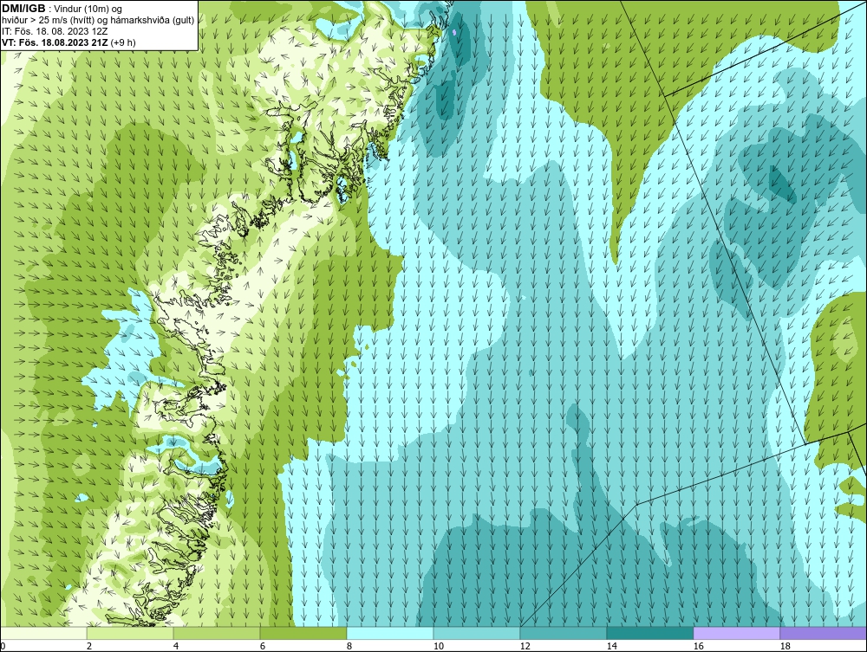This screenshot has height=652, width=867.
Task: Click the 4–6 m/s green legend swatch
Action: [x=217, y=633]
